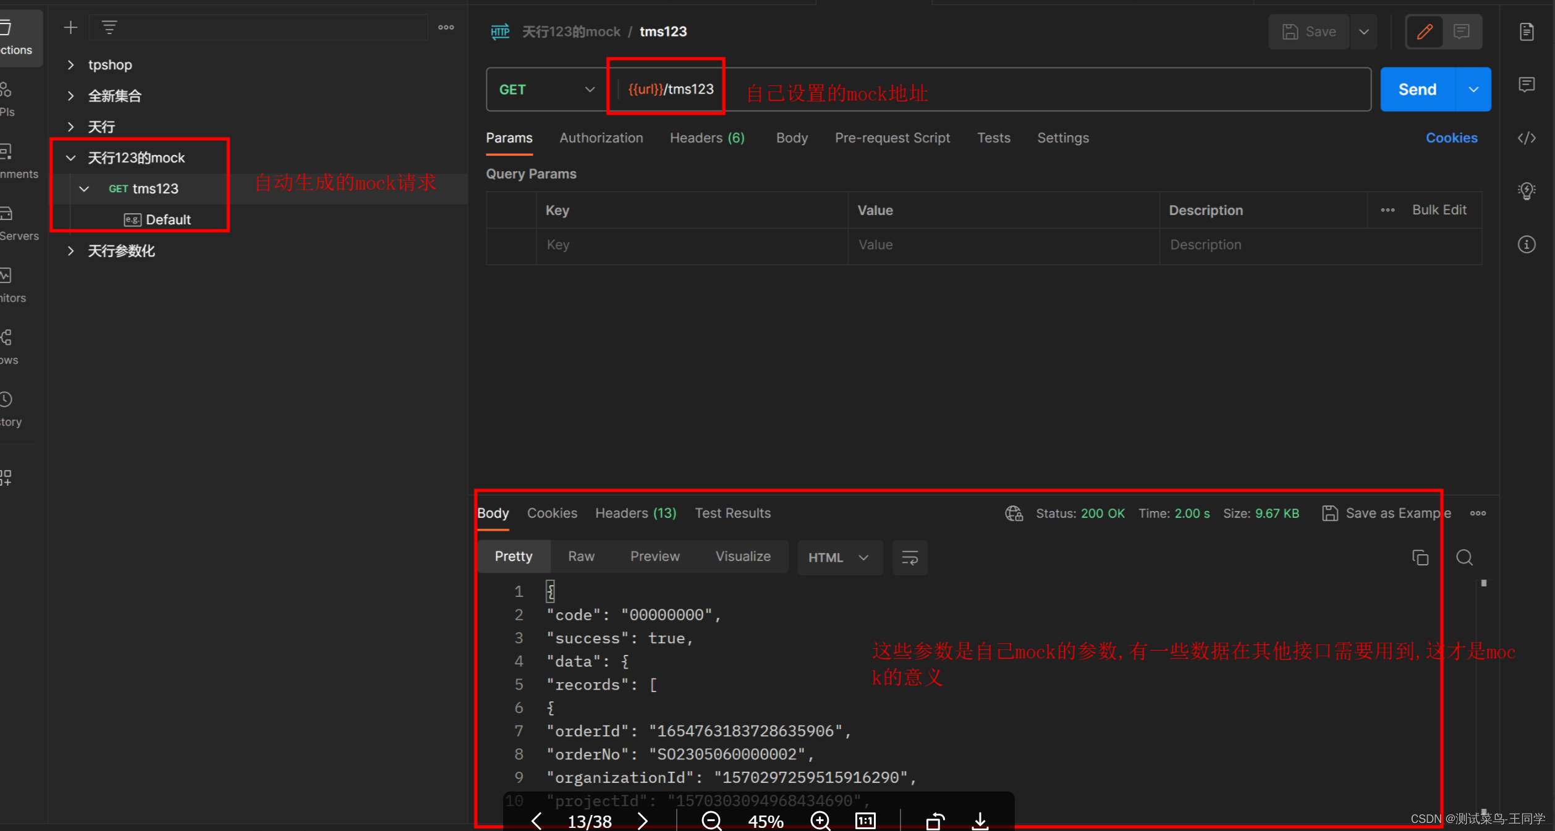Viewport: 1555px width, 831px height.
Task: Click the query param Key field
Action: tap(692, 245)
